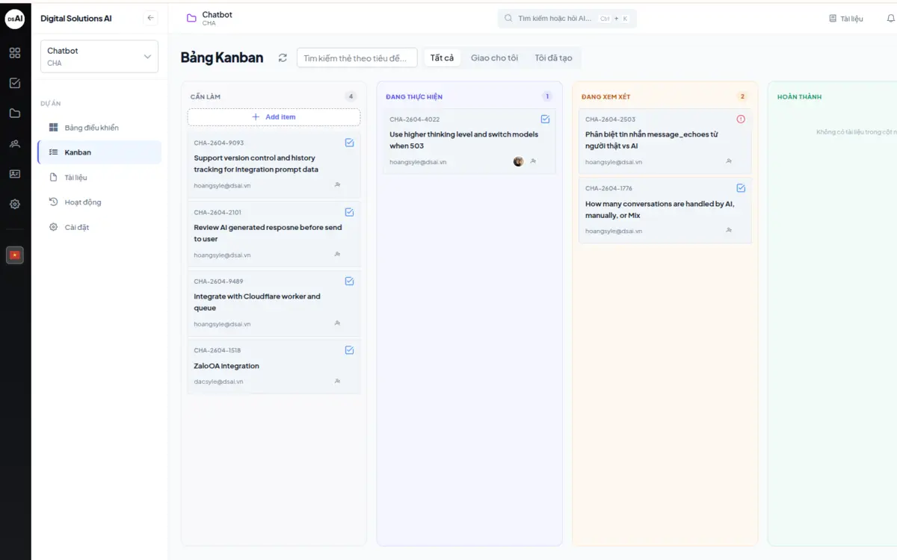Open the dashboard grid icon in rail
897x560 pixels.
pos(15,53)
